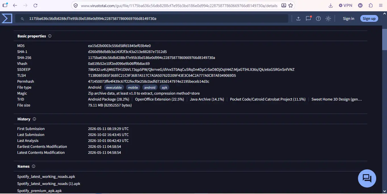Click the browser back arrow

click(15, 5)
